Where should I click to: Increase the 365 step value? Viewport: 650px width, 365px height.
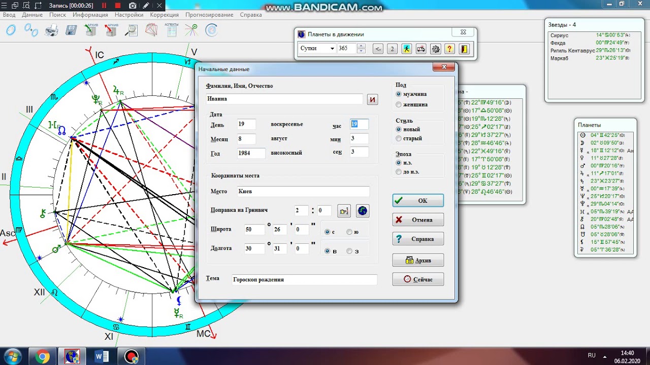361,46
